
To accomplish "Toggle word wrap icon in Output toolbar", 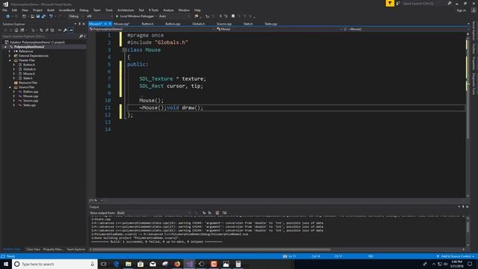I will pos(224,213).
